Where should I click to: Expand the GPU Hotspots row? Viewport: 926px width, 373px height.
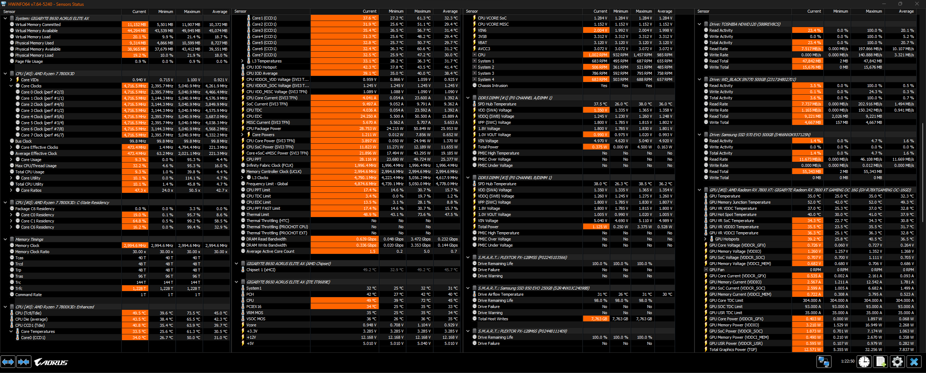pyautogui.click(x=705, y=239)
